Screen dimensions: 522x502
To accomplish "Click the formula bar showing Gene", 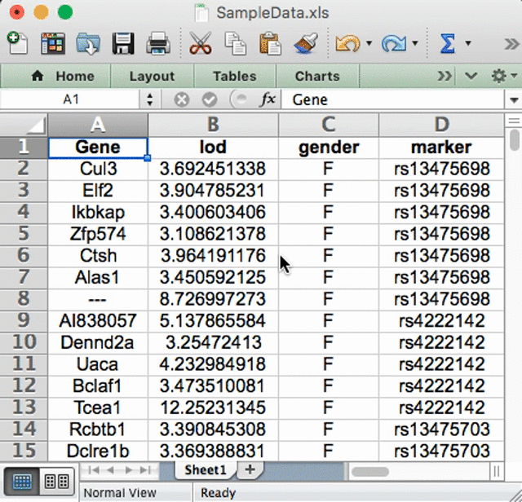I will [x=393, y=99].
